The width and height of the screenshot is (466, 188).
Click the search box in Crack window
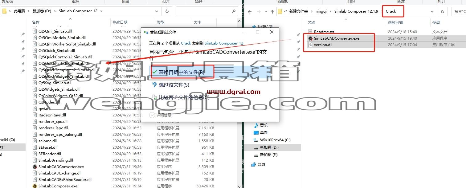459,11
